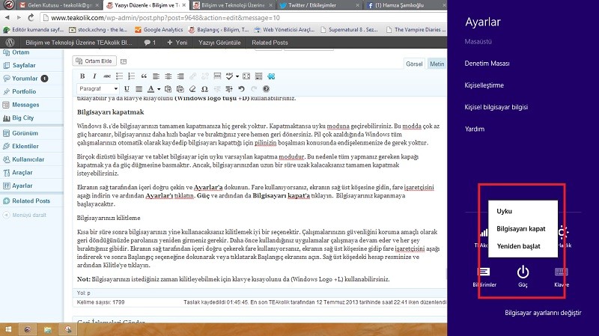The height and width of the screenshot is (336, 599).
Task: Click the Underline icon in second toolbar row
Action: click(x=127, y=90)
